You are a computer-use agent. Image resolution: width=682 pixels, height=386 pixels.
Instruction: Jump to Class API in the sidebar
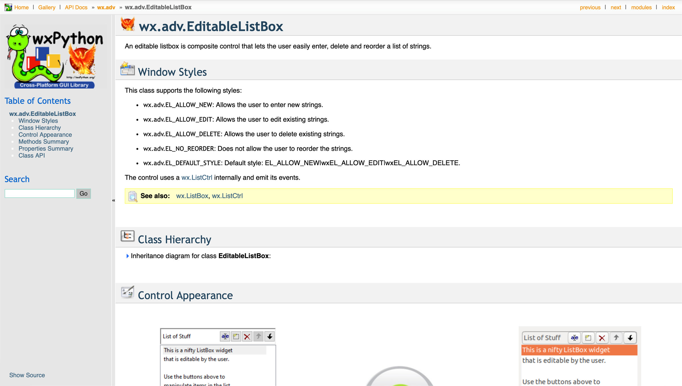point(32,156)
